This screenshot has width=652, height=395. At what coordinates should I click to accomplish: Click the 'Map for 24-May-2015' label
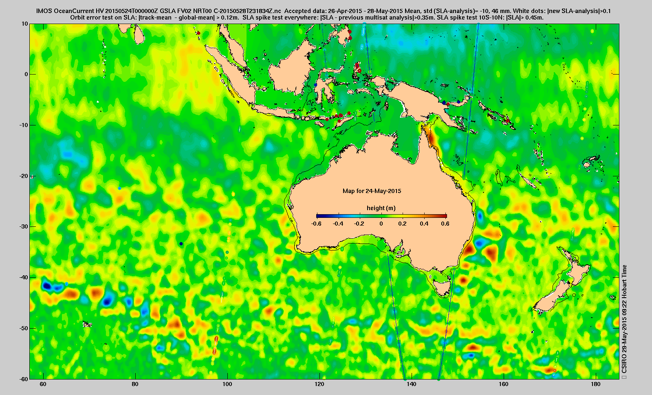tap(372, 191)
